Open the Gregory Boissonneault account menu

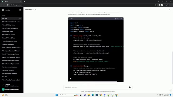[11, 89]
